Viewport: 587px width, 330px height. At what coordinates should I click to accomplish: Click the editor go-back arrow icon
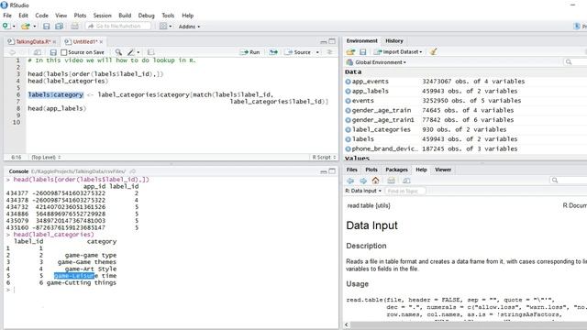(12, 52)
